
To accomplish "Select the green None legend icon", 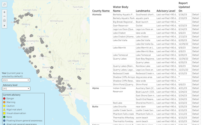I will coord(4,117).
